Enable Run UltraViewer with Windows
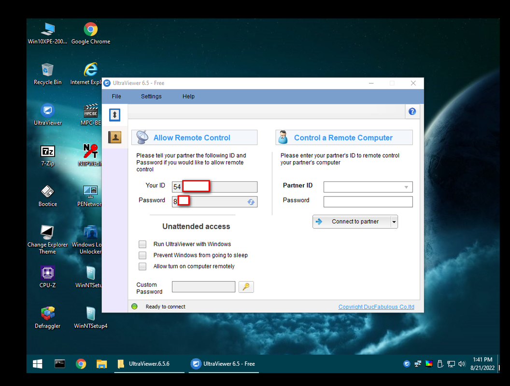Screen dimensions: 510x386 pyautogui.click(x=142, y=244)
